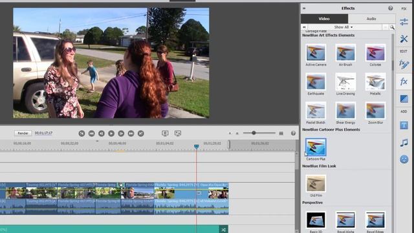
Task: Open the Tools wrench-and-scissors icon
Action: click(404, 39)
